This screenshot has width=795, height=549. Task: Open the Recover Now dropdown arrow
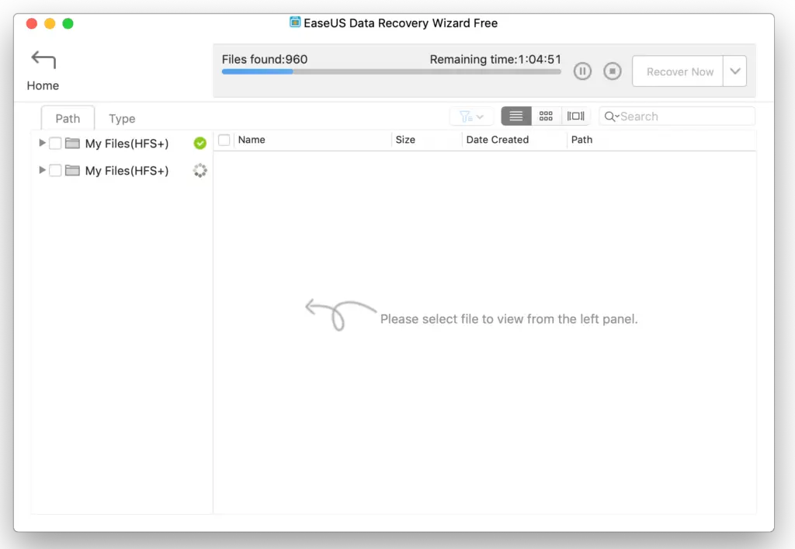pyautogui.click(x=734, y=71)
